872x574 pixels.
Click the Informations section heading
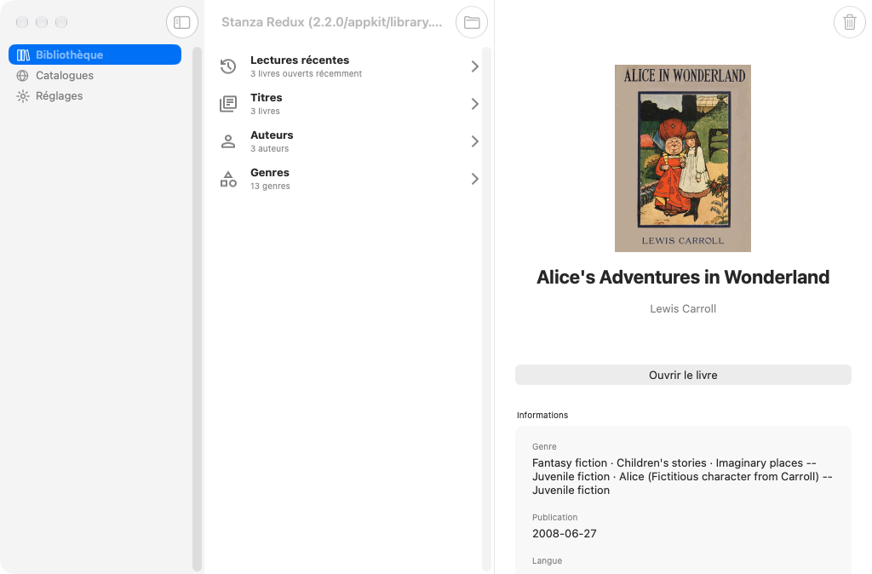click(542, 415)
